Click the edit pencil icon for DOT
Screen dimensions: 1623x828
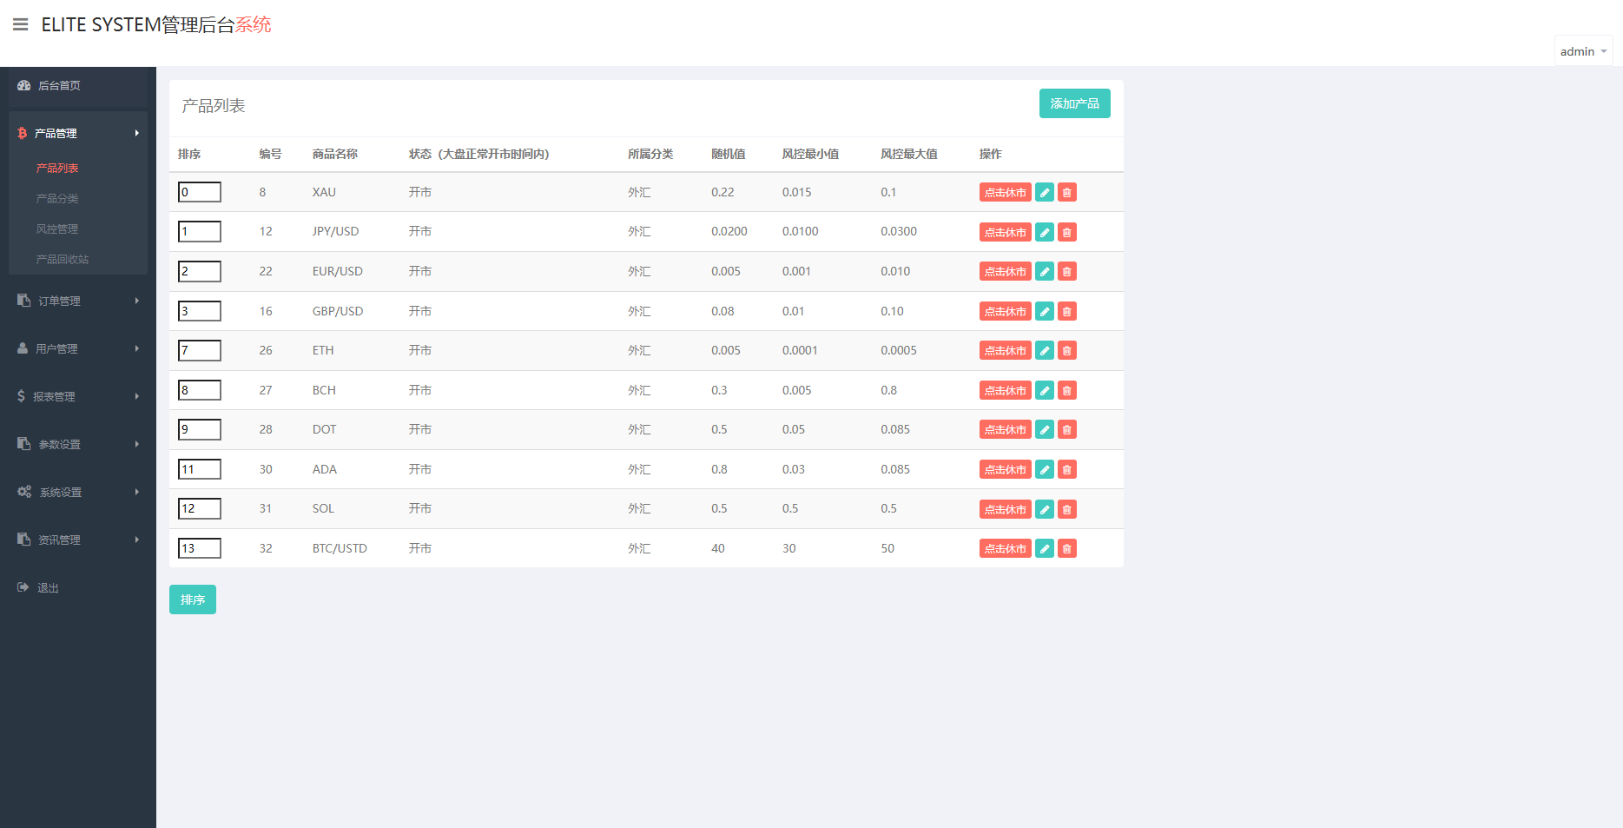[1045, 430]
